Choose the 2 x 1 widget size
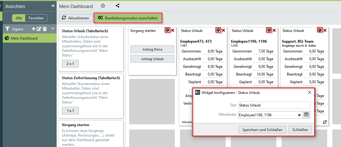This screenshot has height=147, width=341. (x=70, y=64)
